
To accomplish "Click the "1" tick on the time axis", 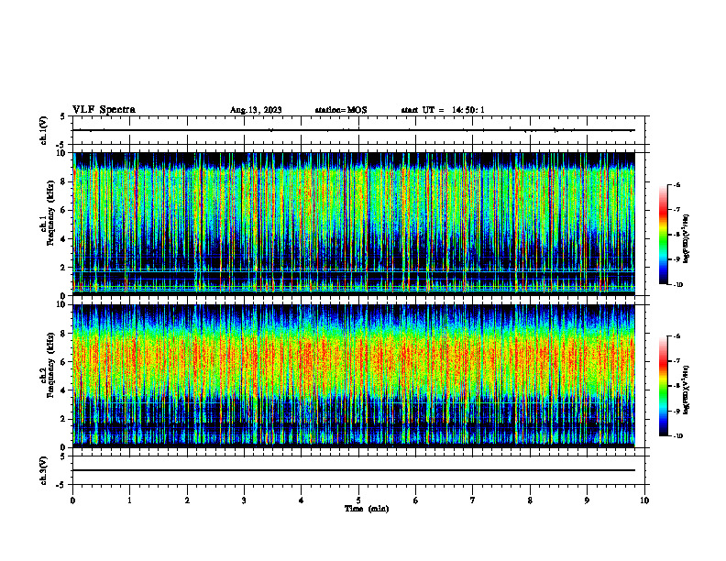I will click(129, 500).
